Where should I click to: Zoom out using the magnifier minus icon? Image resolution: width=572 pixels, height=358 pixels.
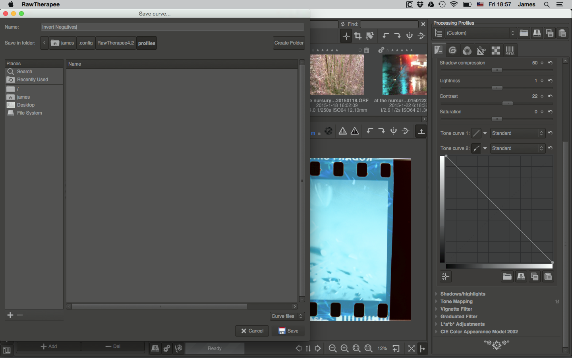(x=333, y=348)
